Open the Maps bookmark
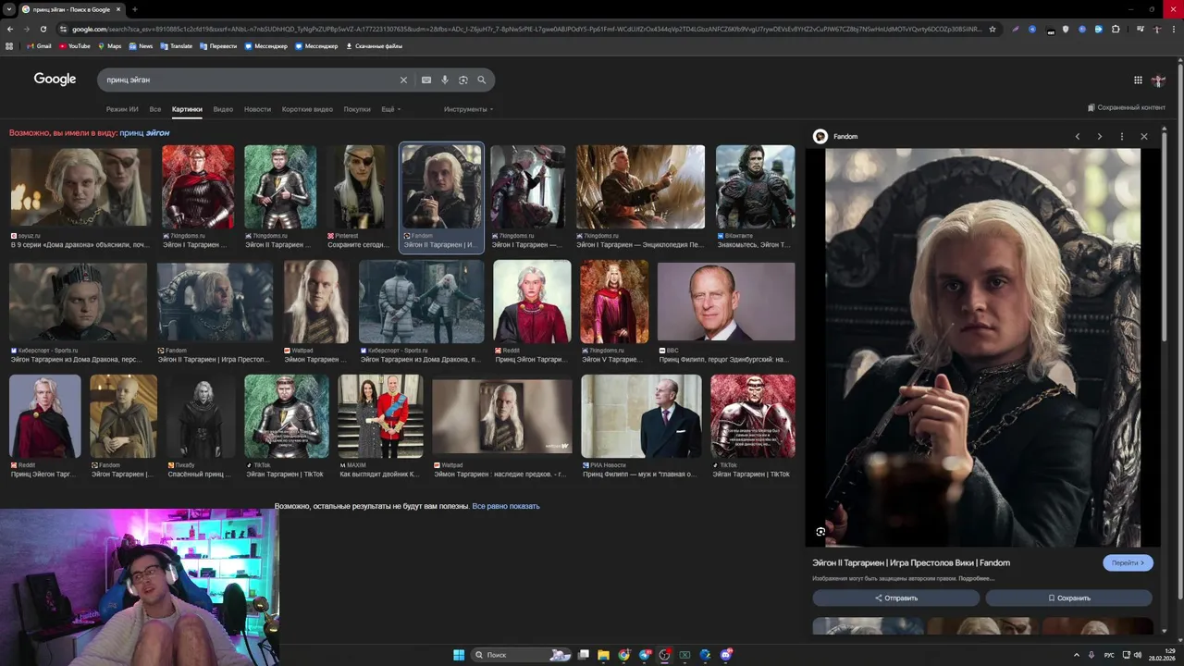Image resolution: width=1184 pixels, height=666 pixels. pyautogui.click(x=109, y=46)
